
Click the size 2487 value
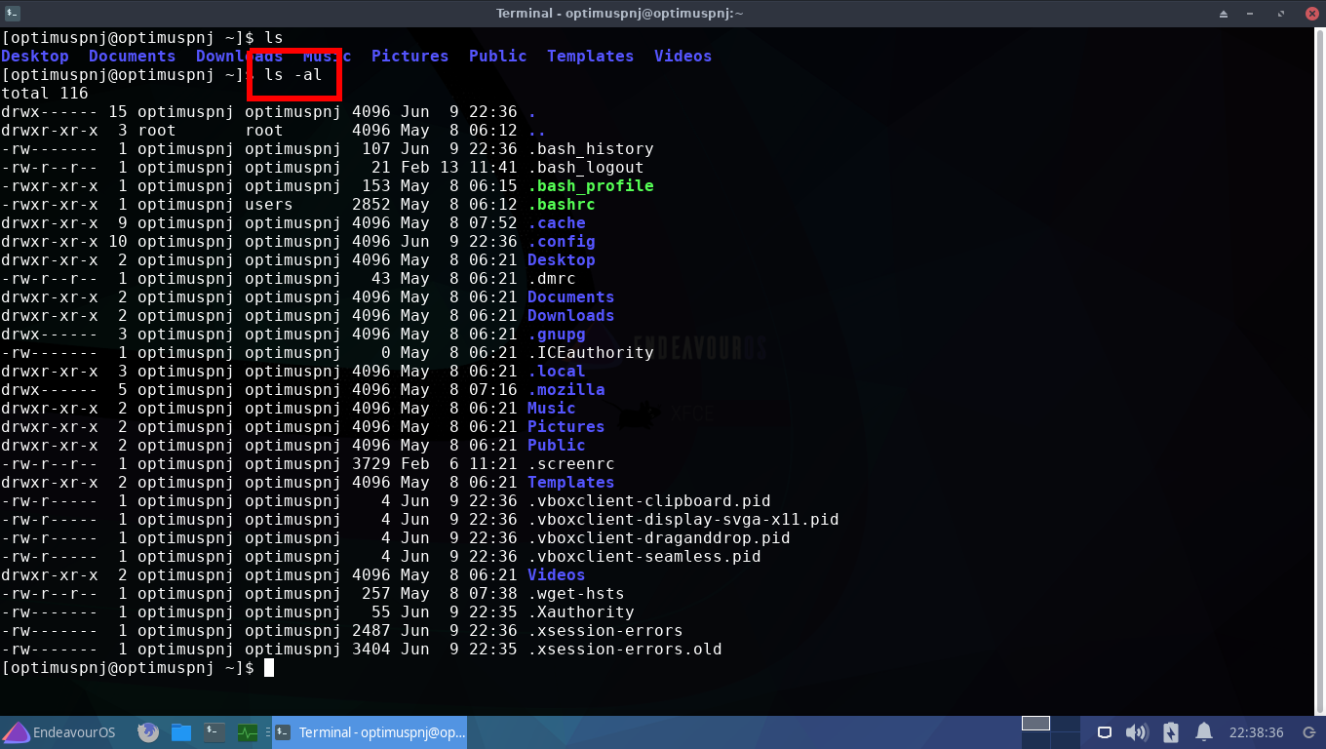point(371,631)
